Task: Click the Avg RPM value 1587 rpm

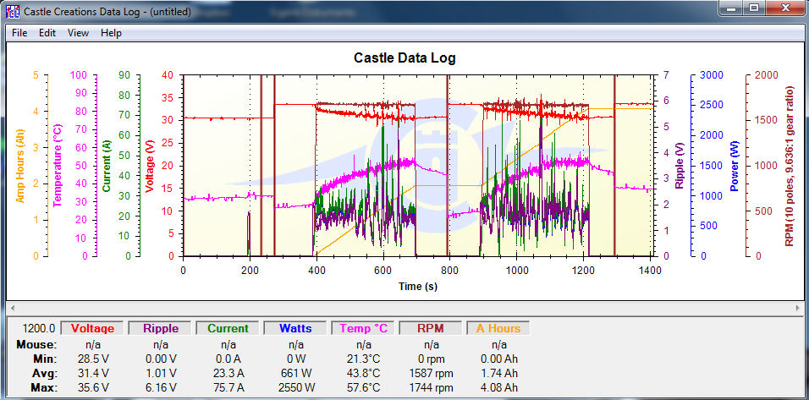Action: (431, 373)
